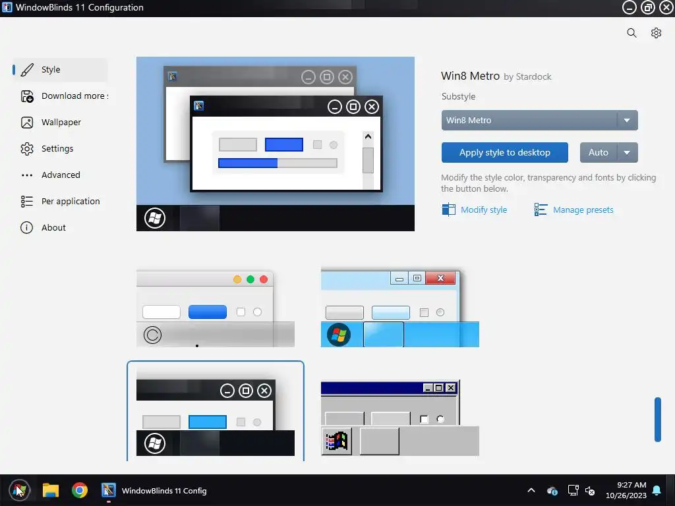
Task: Click the style list vertical scrollbar
Action: (x=657, y=420)
